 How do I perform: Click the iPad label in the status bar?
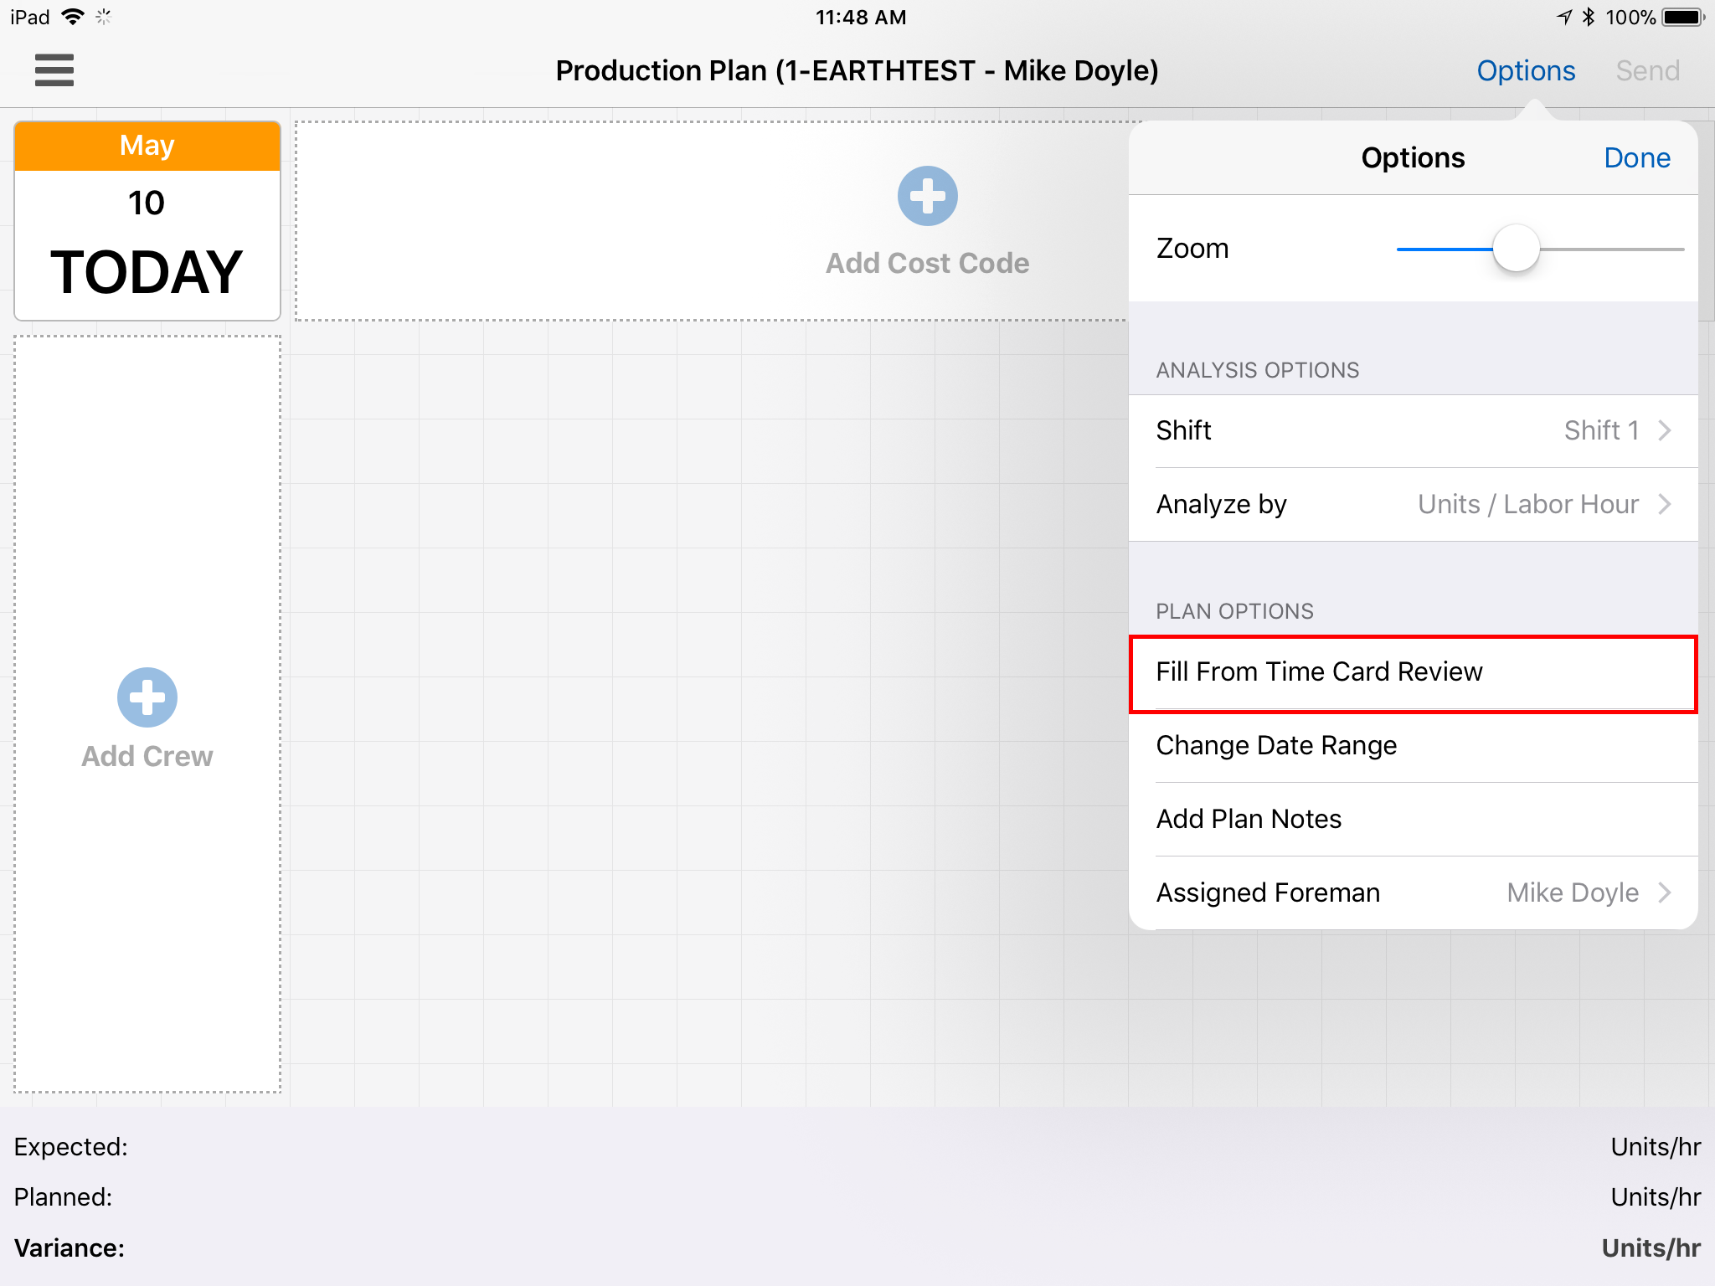(x=28, y=16)
